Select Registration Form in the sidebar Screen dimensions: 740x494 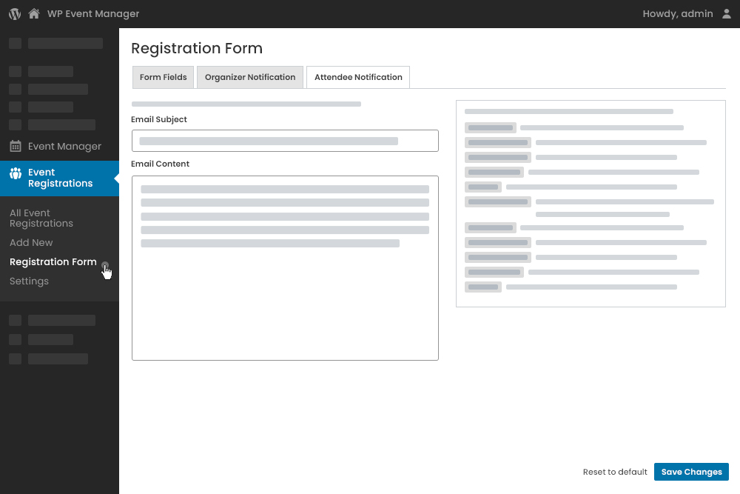pos(53,261)
